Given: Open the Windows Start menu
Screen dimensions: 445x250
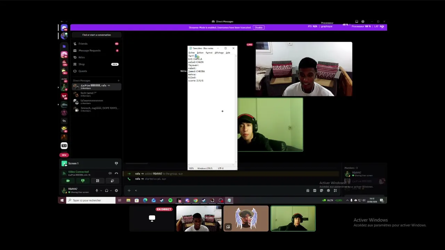Looking at the screenshot, I should click(62, 200).
